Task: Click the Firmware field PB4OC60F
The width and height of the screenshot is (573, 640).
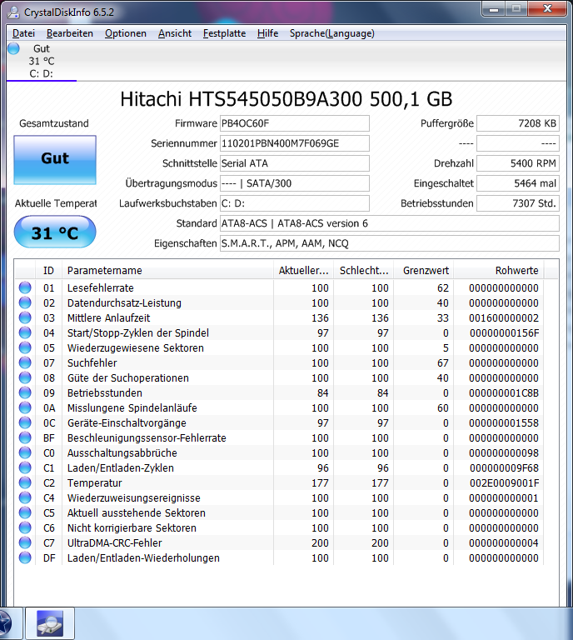Action: [295, 123]
